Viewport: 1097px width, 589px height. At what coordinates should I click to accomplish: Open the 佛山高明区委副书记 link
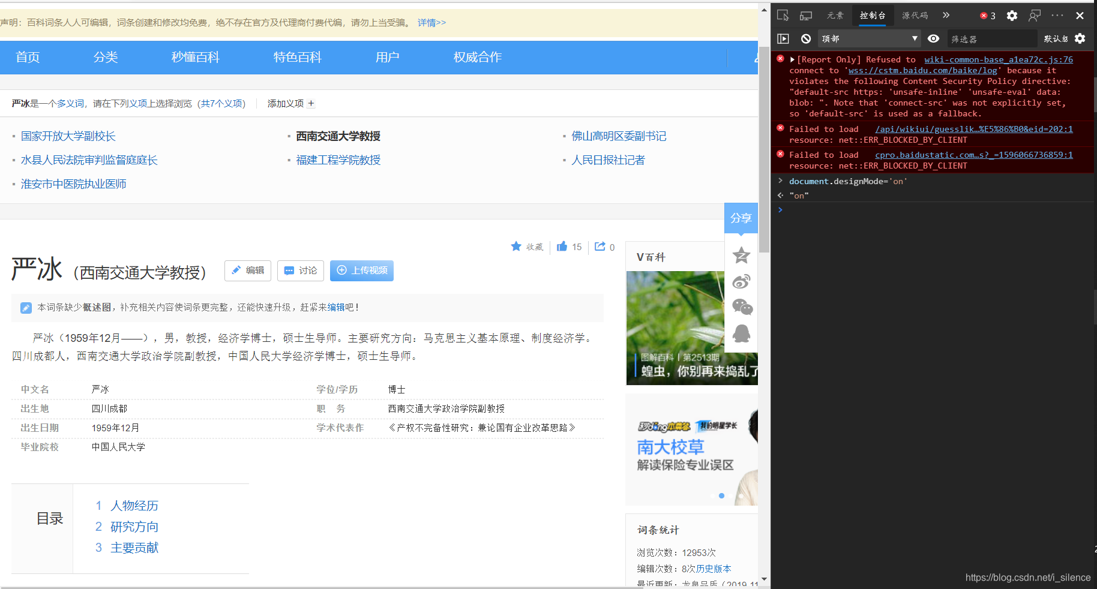click(619, 136)
